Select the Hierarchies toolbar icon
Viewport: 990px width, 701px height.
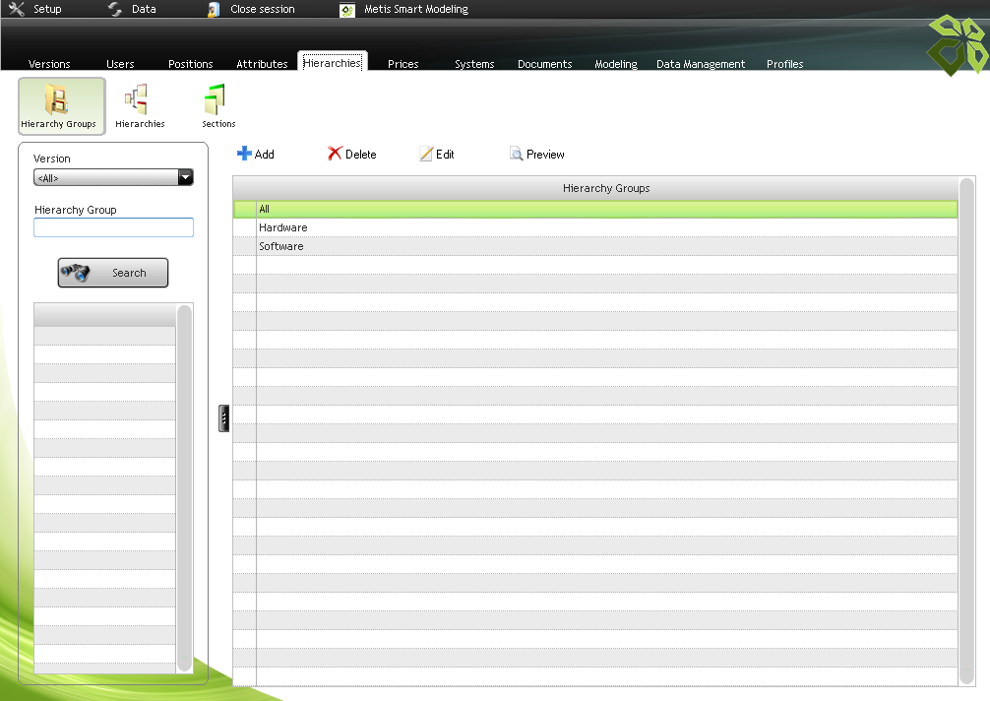tap(137, 100)
